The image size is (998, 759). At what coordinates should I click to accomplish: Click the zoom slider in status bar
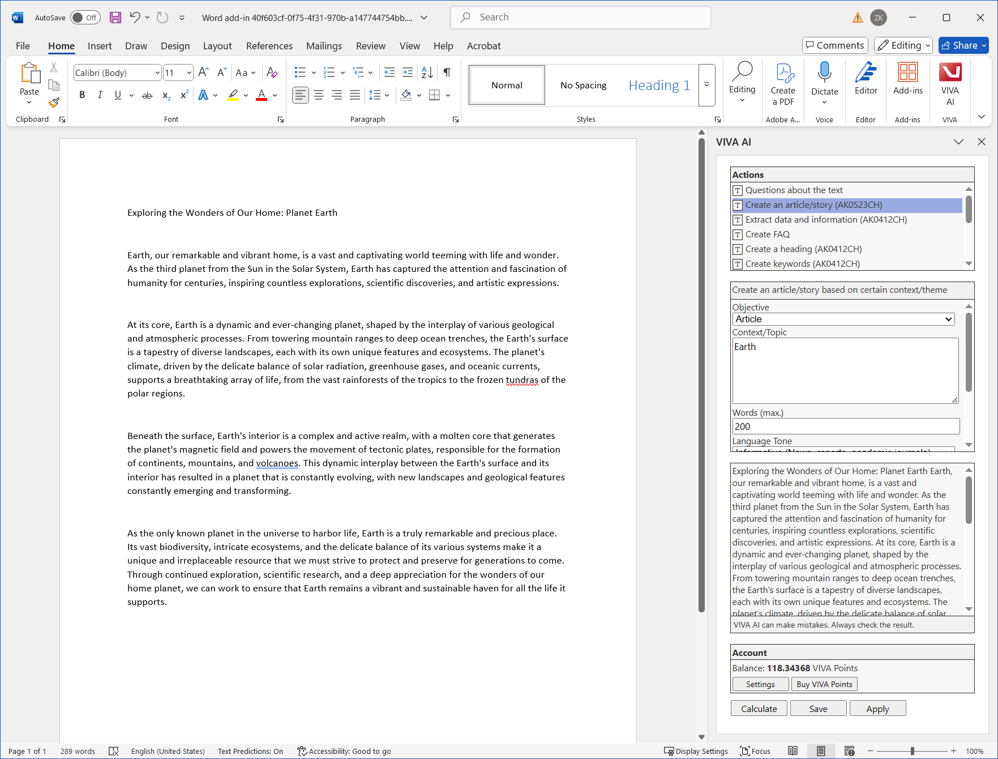pyautogui.click(x=912, y=751)
